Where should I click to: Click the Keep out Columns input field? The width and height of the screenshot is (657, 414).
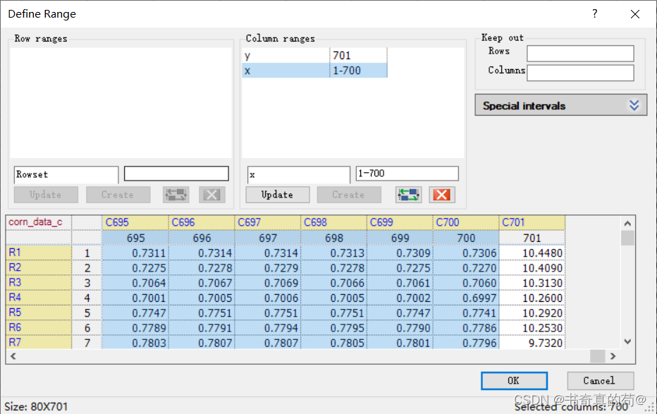[x=579, y=73]
